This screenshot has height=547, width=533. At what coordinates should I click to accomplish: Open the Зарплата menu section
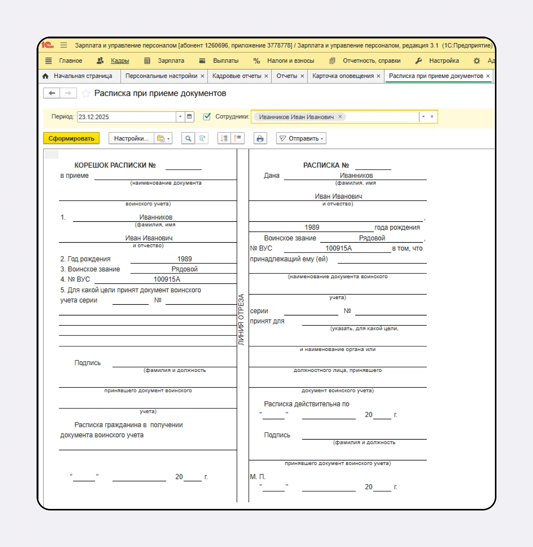(171, 61)
